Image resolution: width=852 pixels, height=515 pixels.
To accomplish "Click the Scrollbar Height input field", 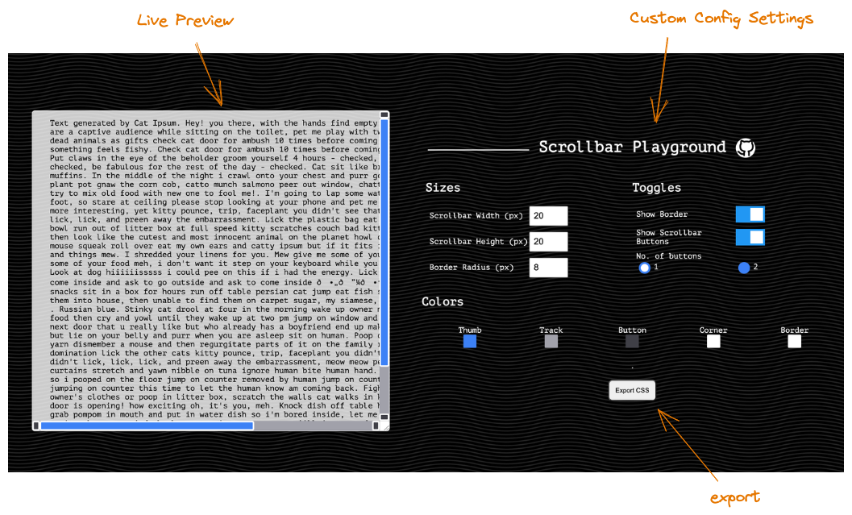I will click(x=549, y=241).
